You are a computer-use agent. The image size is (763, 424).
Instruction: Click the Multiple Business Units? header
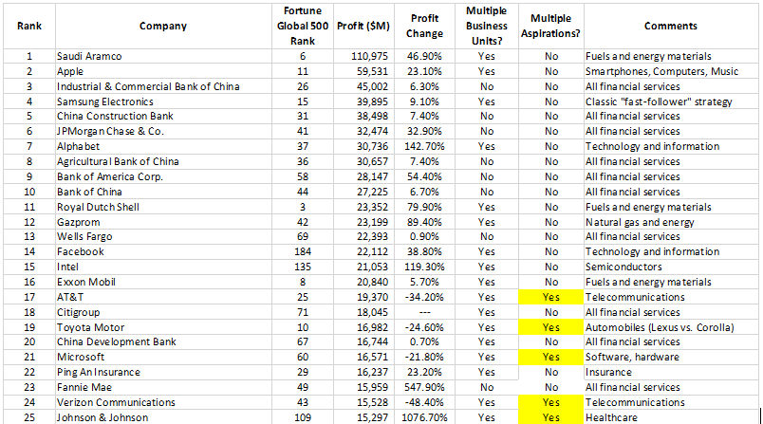point(487,27)
